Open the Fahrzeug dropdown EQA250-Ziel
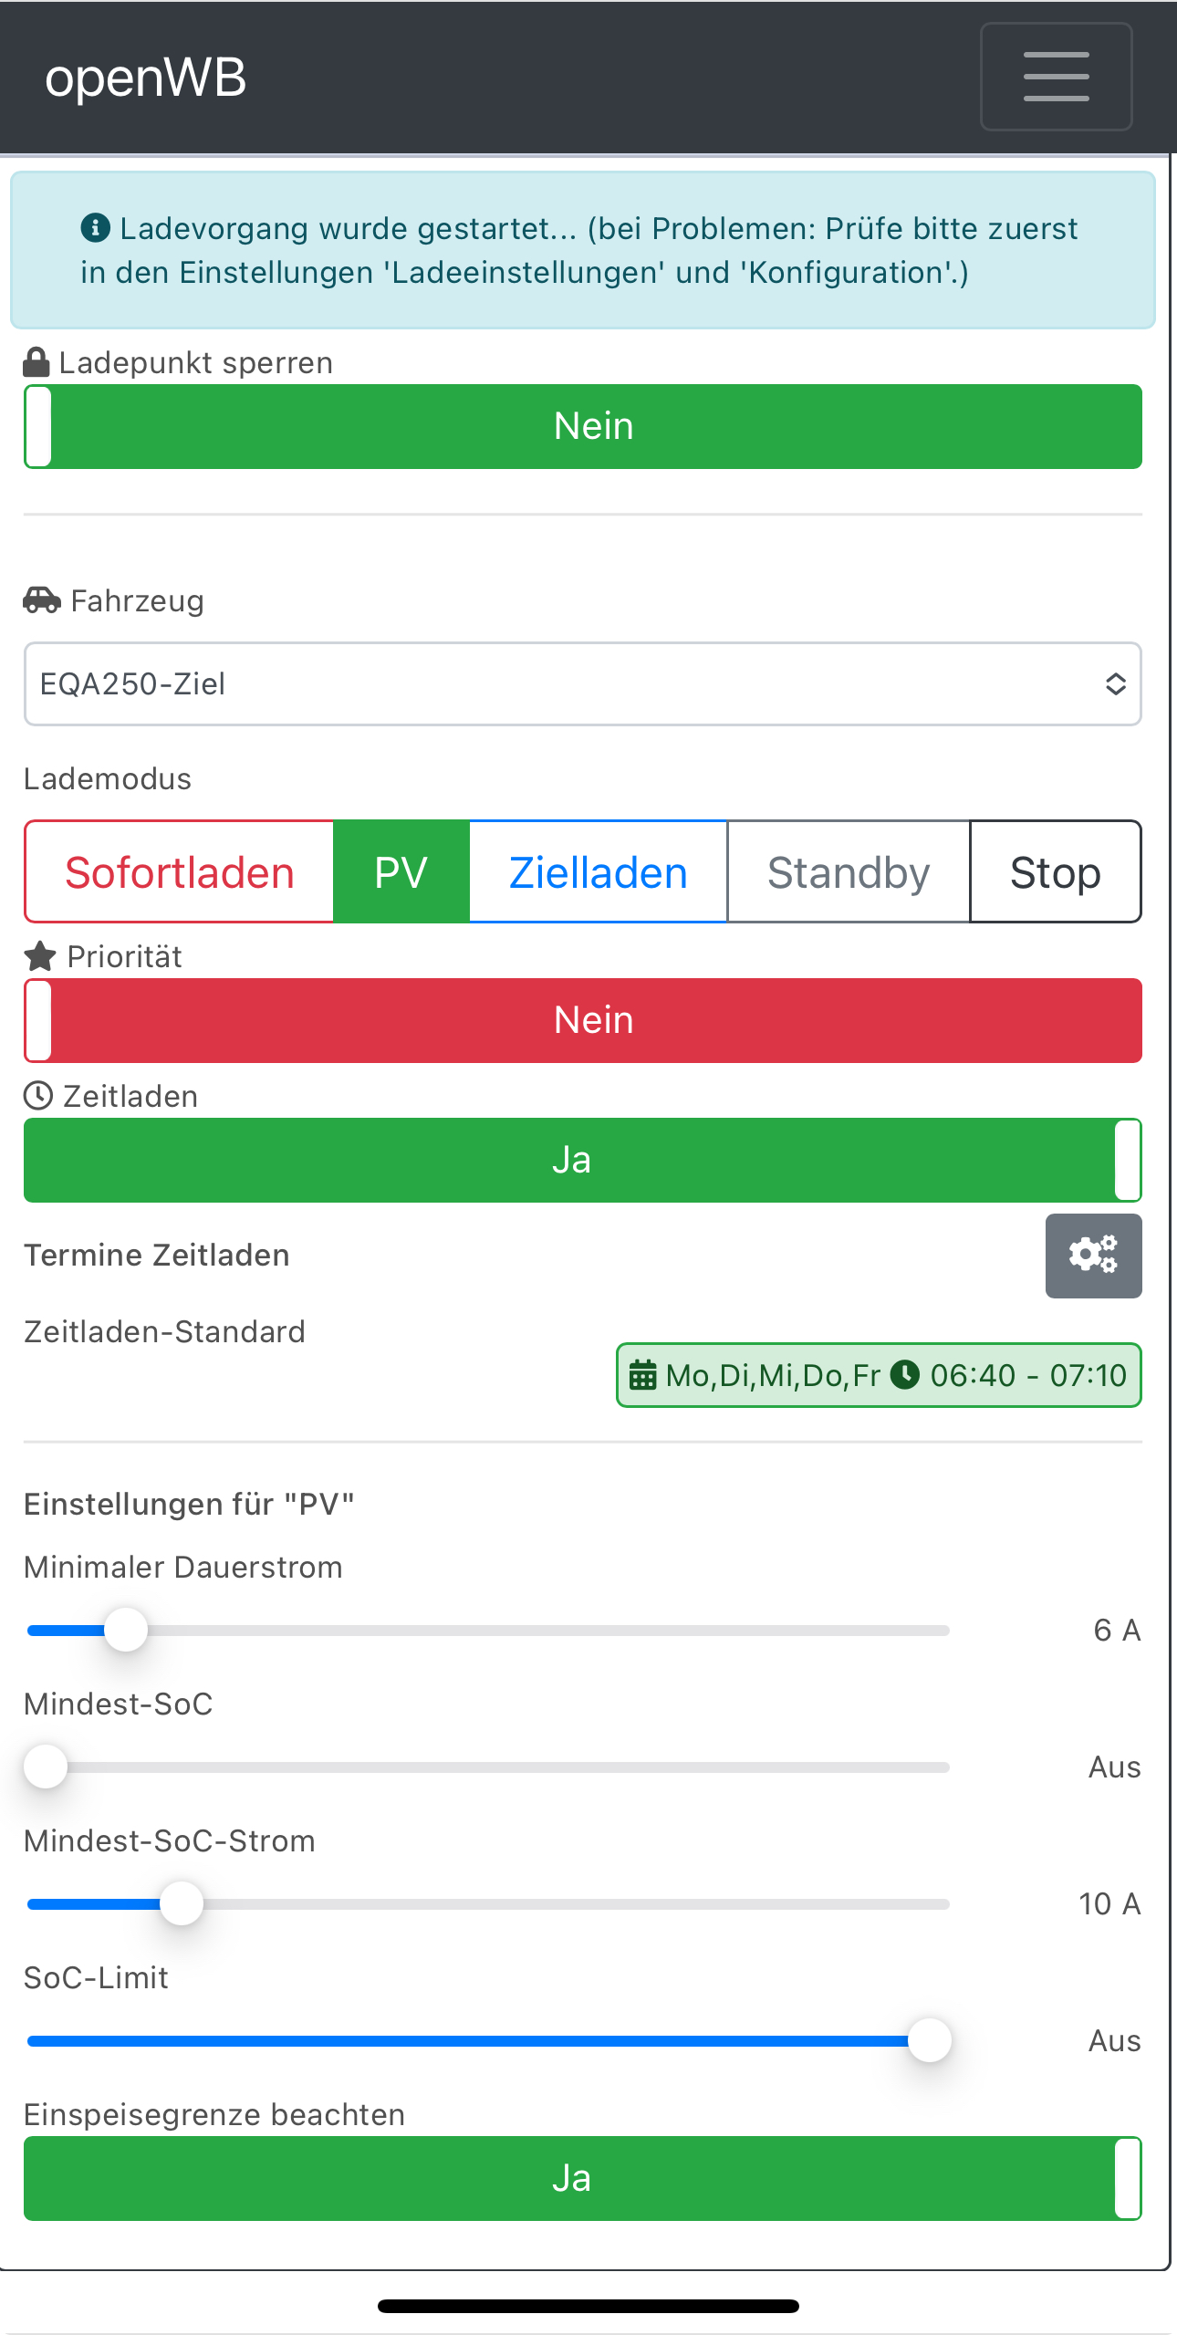The height and width of the screenshot is (2335, 1177). (x=583, y=684)
